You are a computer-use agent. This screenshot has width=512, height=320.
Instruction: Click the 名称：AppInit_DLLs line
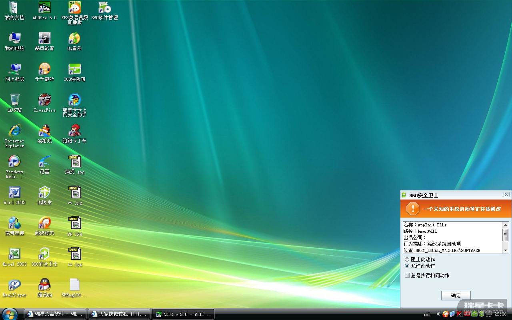click(425, 225)
